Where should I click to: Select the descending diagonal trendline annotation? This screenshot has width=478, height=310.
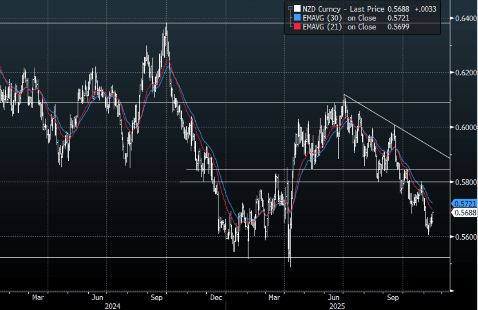click(x=399, y=128)
